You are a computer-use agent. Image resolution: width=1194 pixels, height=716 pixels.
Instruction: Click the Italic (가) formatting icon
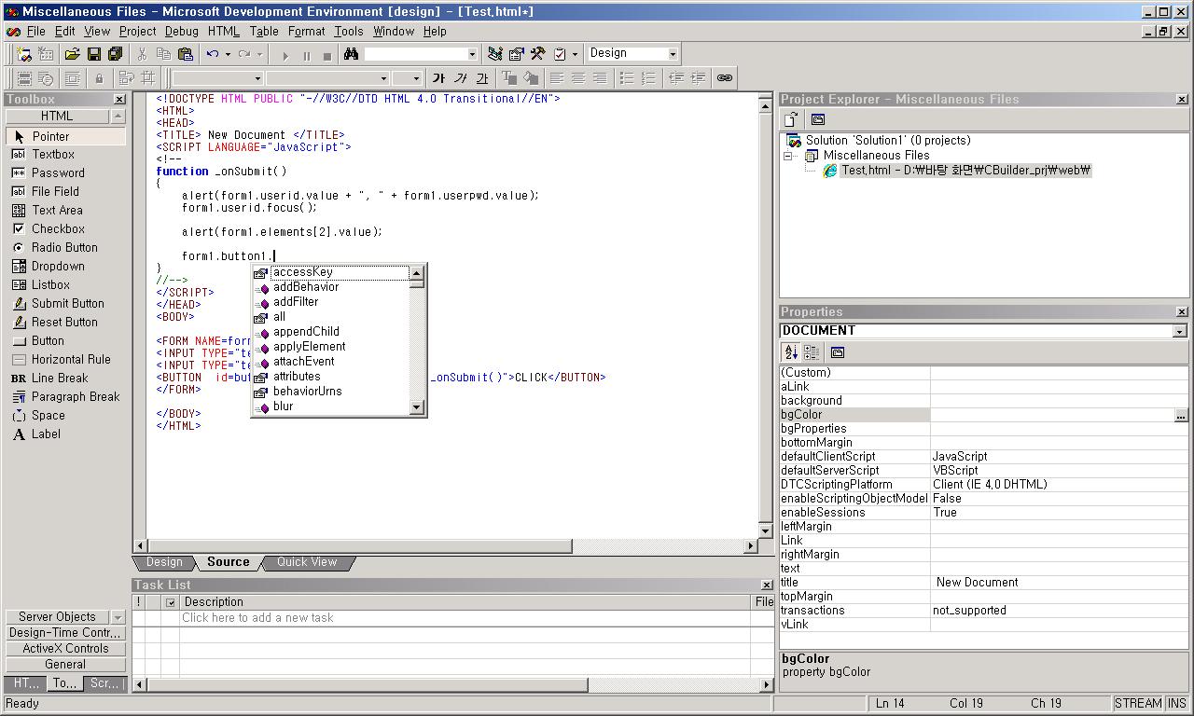[460, 78]
